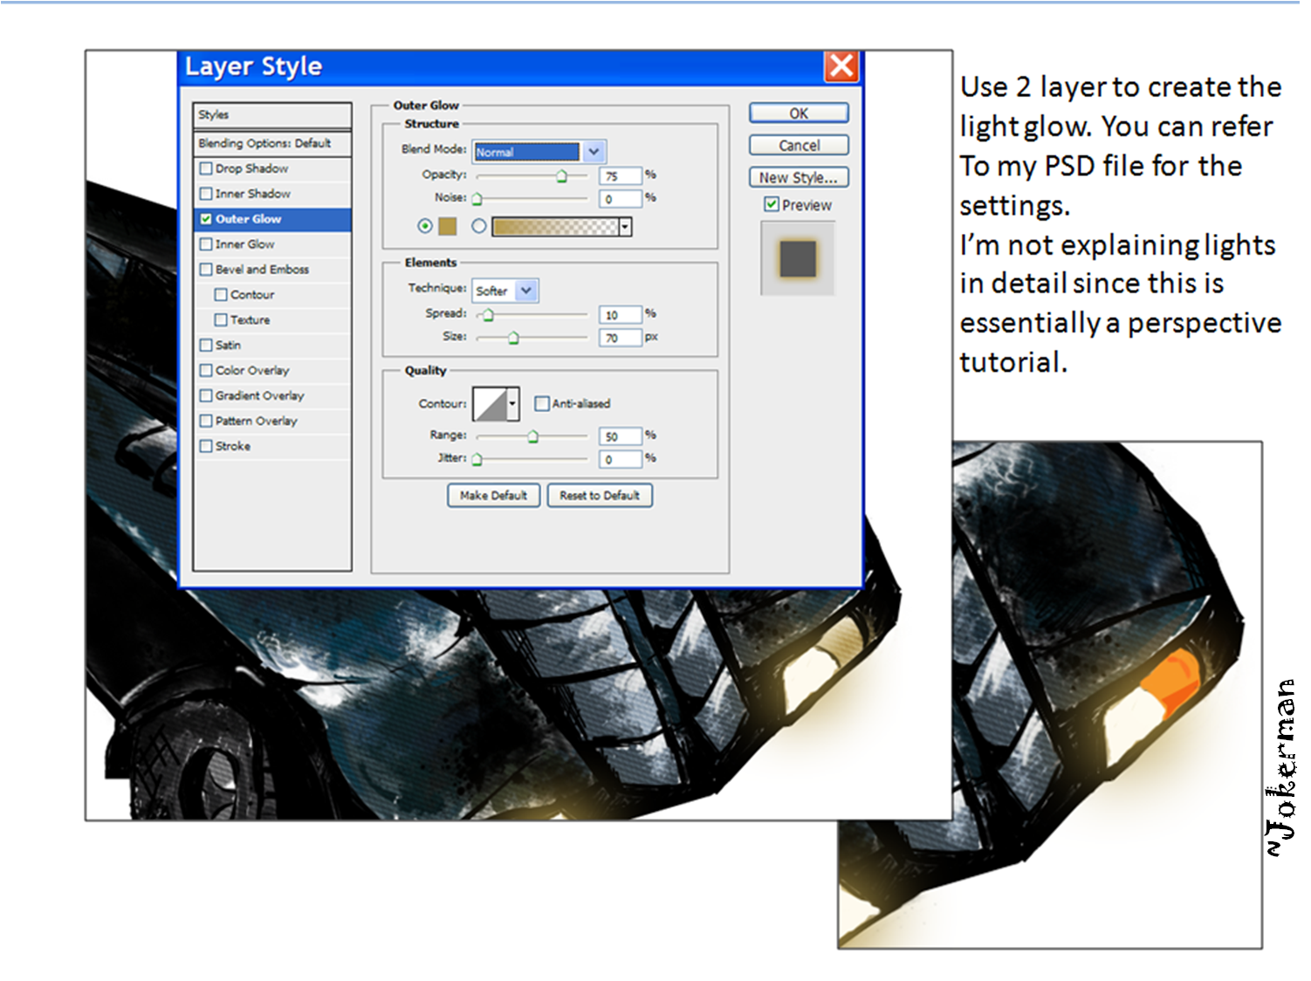Expand the Technique dropdown
The width and height of the screenshot is (1311, 981).
pos(526,291)
